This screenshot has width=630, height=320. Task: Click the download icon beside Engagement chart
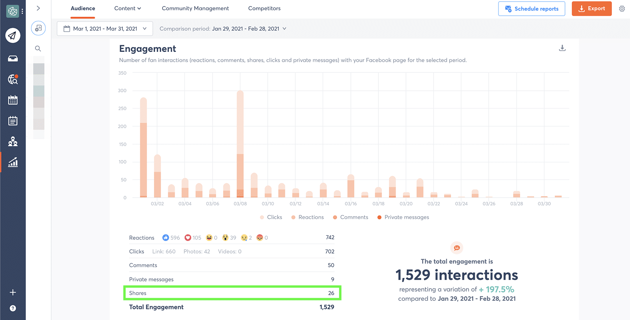coord(562,48)
